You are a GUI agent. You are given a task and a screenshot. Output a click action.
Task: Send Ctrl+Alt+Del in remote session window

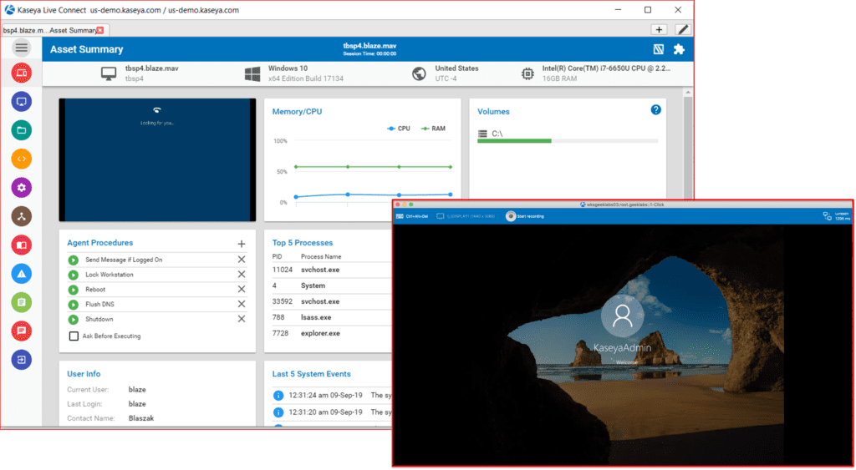coord(412,216)
